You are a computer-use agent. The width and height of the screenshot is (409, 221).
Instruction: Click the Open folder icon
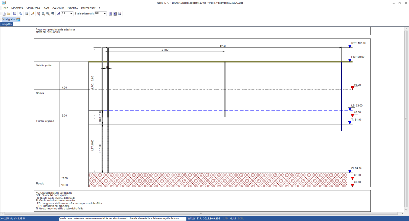9,14
